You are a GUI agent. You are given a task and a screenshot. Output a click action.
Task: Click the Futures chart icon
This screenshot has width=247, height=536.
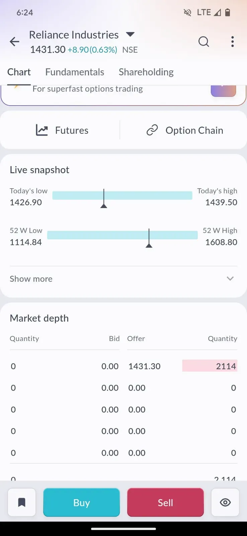point(42,130)
